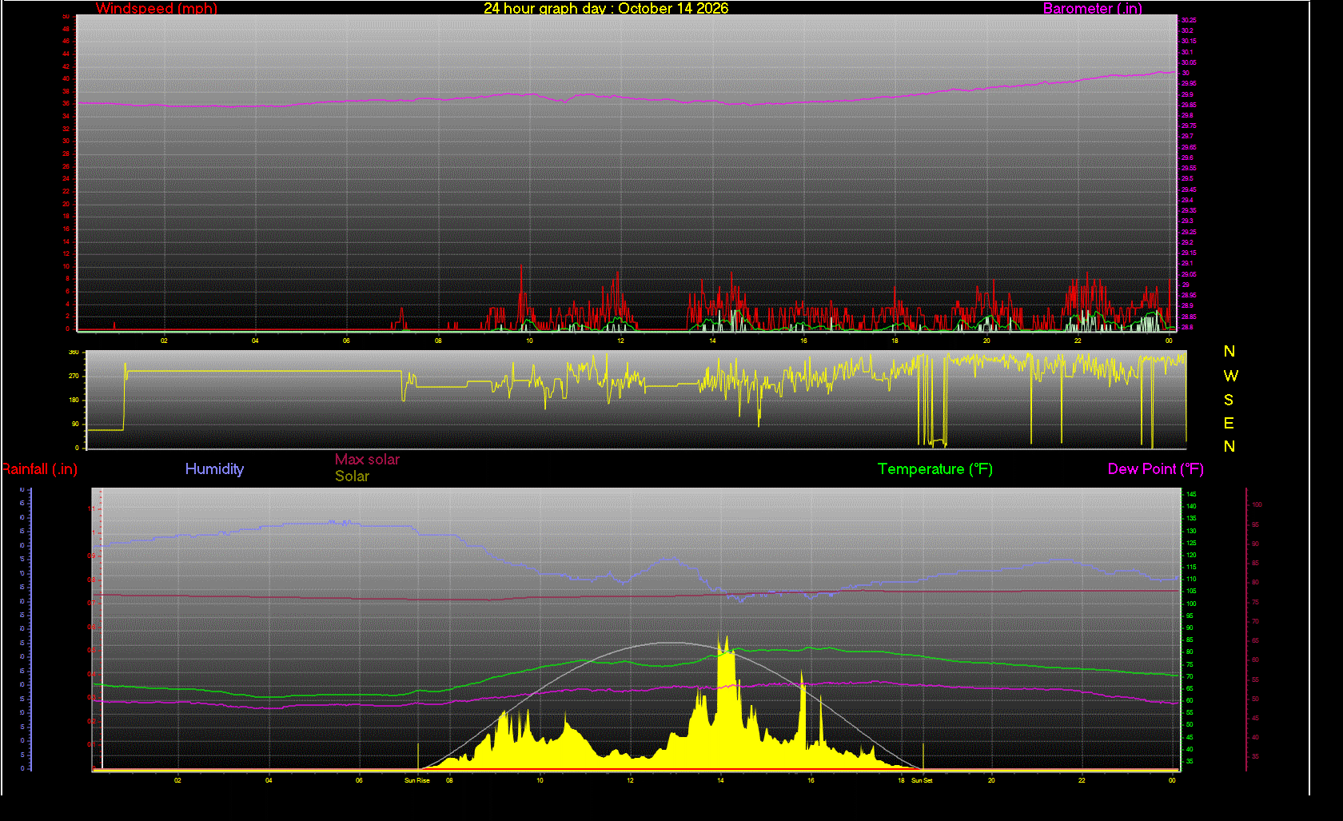Click the 180 wind direction axis value

click(x=74, y=400)
